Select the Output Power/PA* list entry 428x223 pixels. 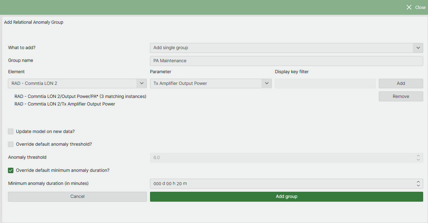80,97
